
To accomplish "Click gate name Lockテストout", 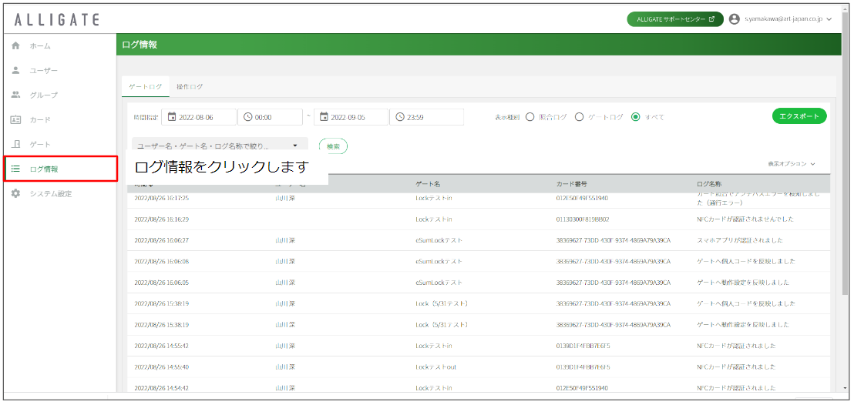I will 435,367.
